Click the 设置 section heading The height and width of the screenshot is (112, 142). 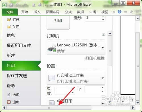[x=51, y=66]
